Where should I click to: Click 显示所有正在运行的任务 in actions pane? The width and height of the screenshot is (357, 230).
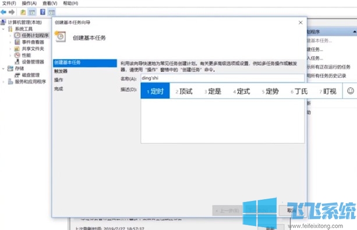(x=328, y=67)
